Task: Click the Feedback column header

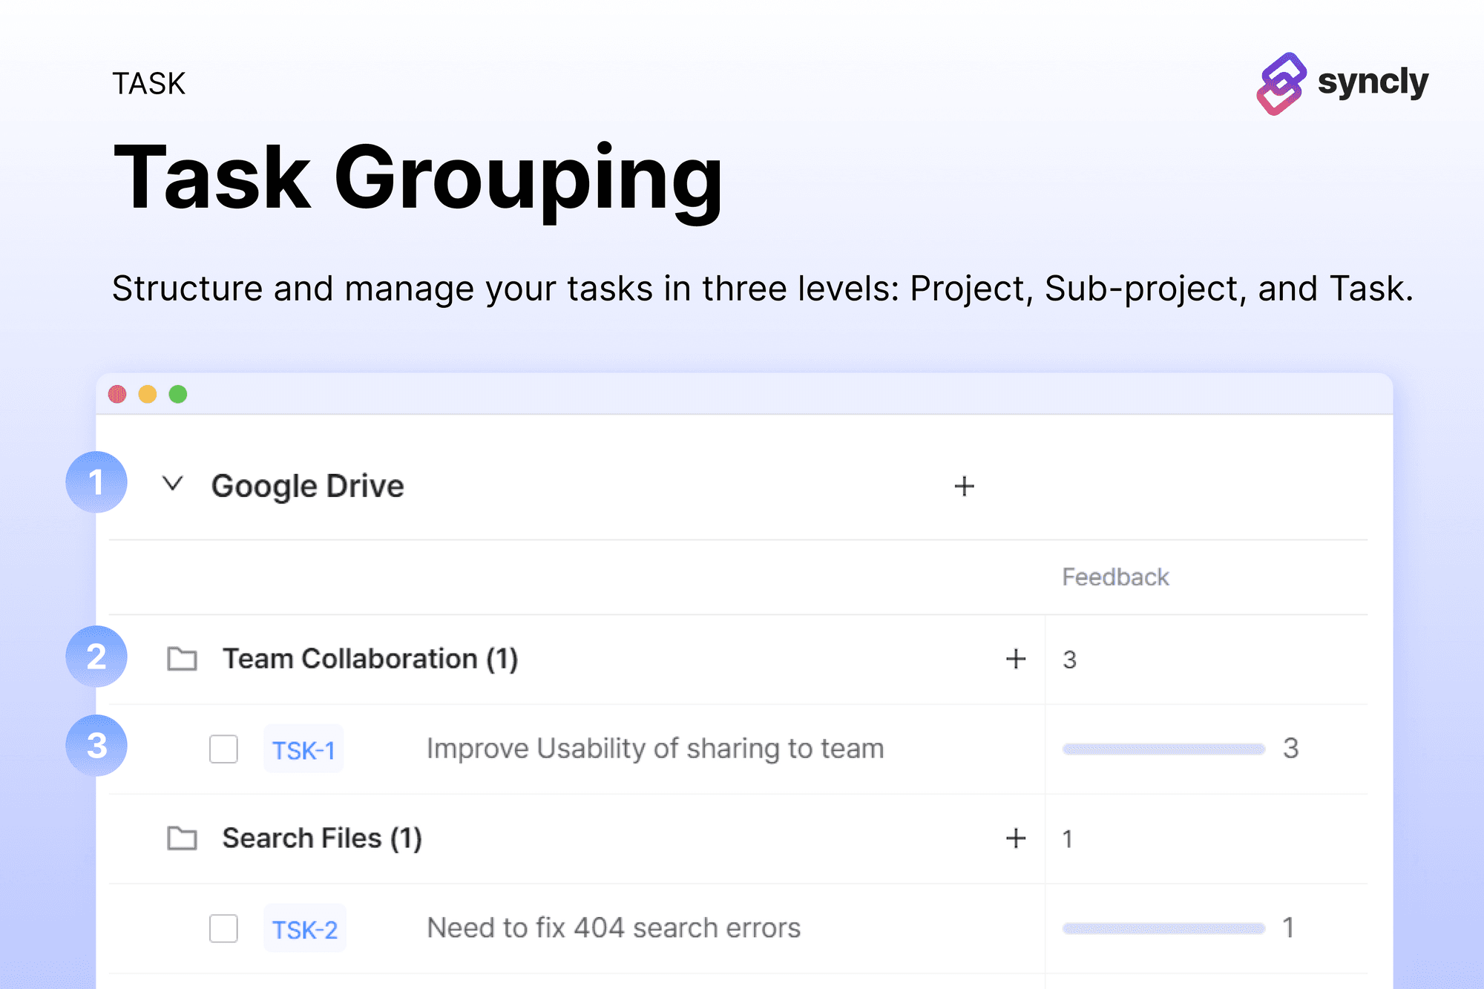Action: pos(1114,577)
